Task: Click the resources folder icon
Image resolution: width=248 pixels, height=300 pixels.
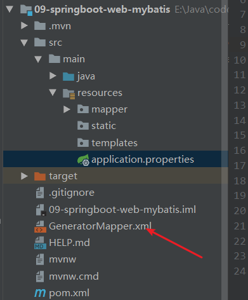Action: pos(69,93)
